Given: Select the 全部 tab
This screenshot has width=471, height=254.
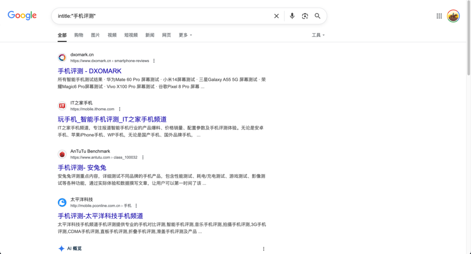Looking at the screenshot, I should (62, 35).
